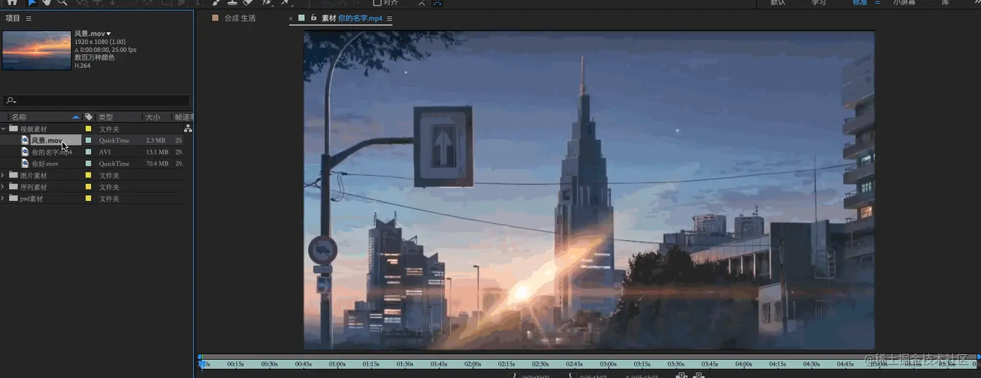Switch to the 小屏幕 workspace
This screenshot has width=981, height=378.
click(x=904, y=3)
